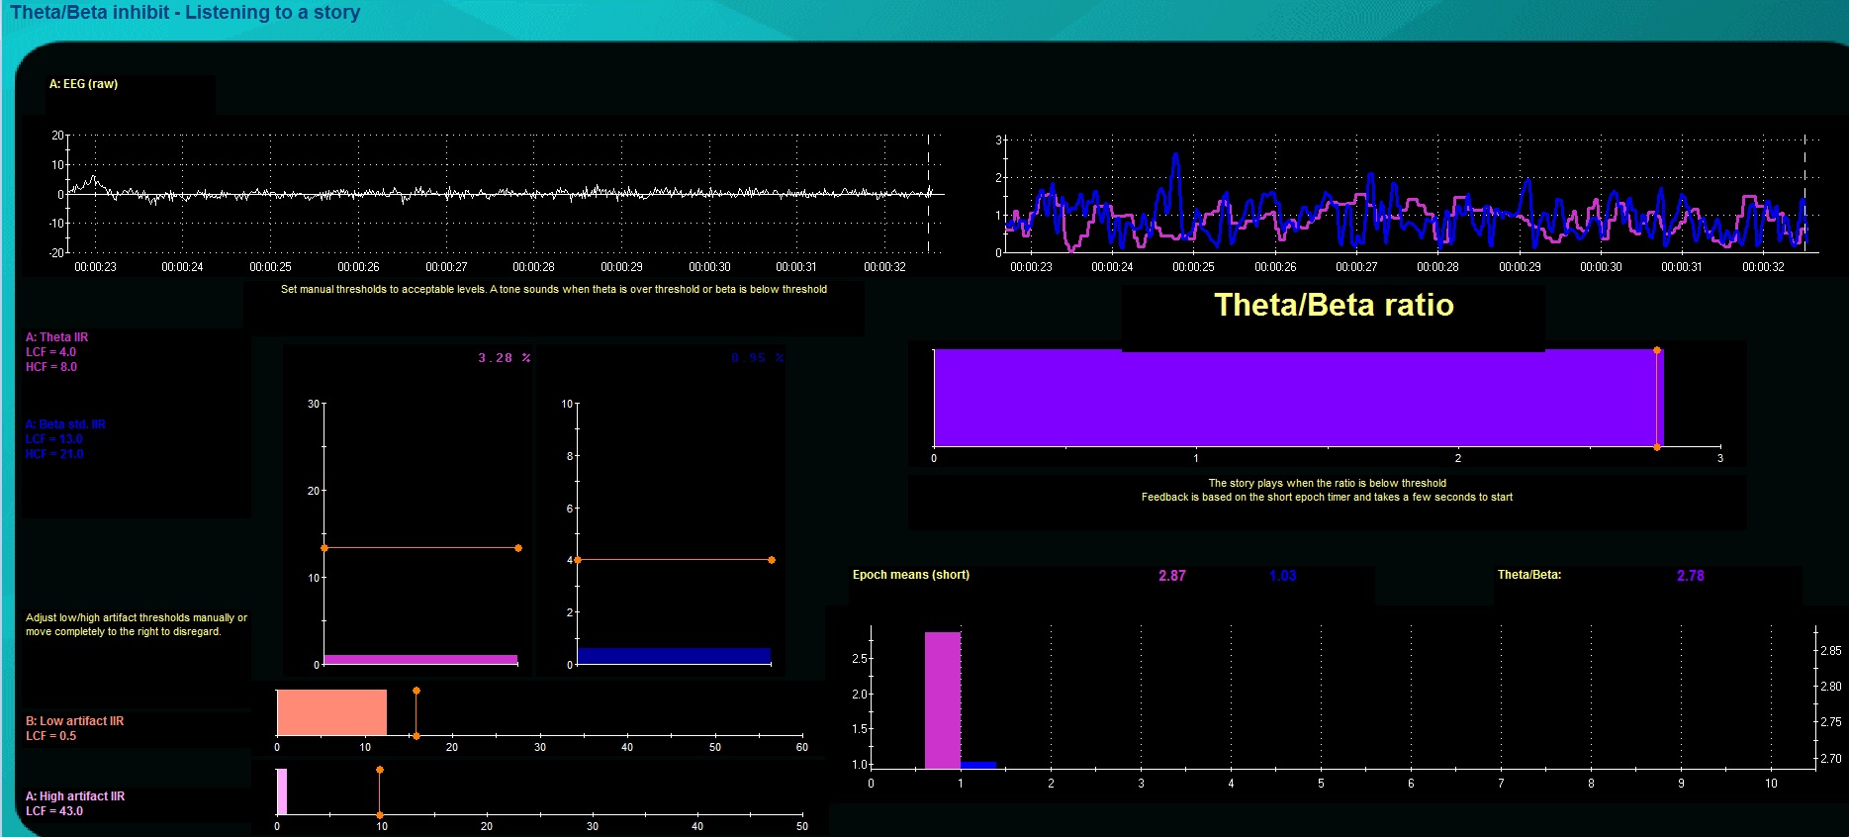Viewport: 1849px width, 837px height.
Task: Click the magenta theta amplitude bar
Action: click(x=420, y=659)
